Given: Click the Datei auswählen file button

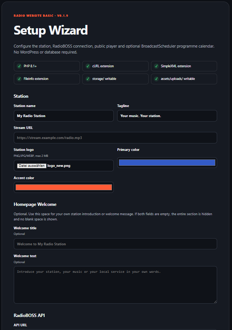Looking at the screenshot, I should point(32,166).
